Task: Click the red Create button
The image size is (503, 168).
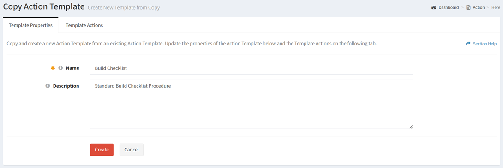Action: coord(102,150)
